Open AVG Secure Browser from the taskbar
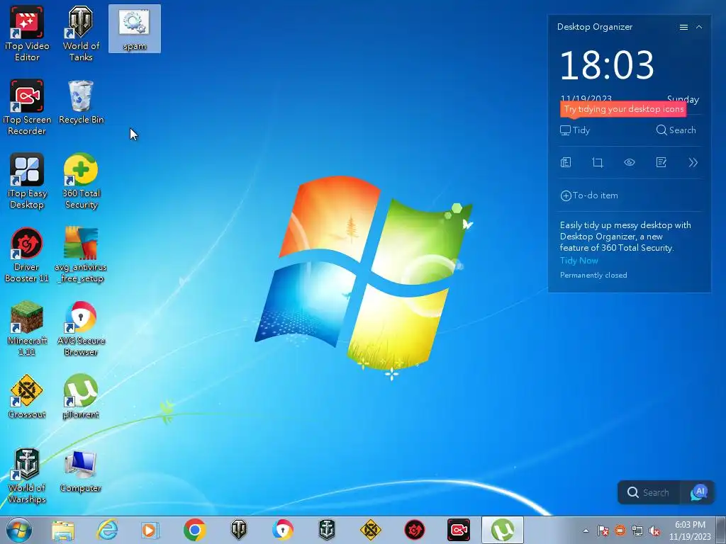 [x=282, y=530]
